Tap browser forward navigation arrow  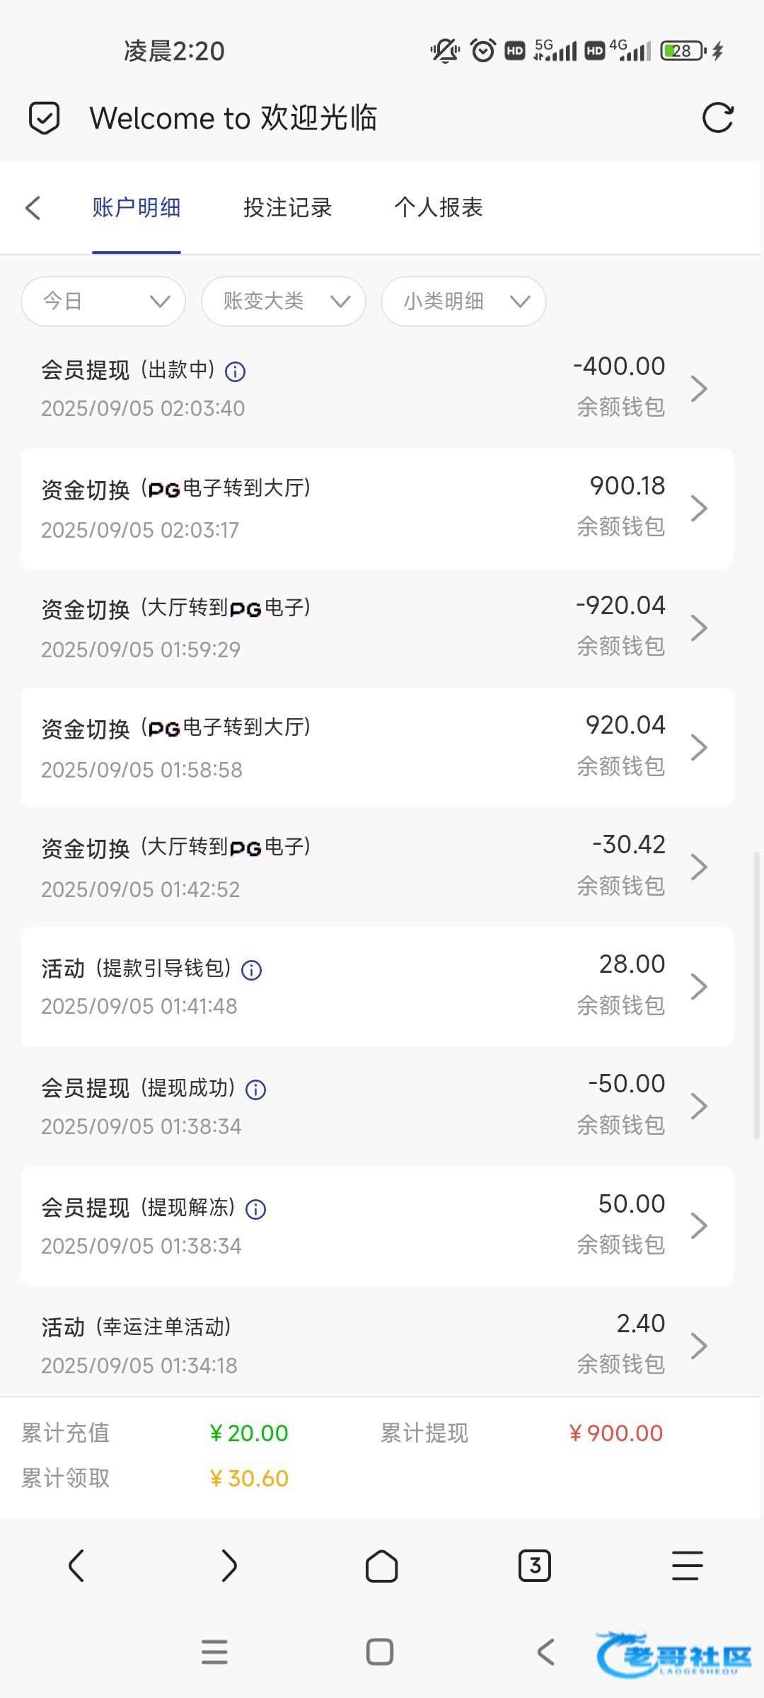coord(228,1565)
